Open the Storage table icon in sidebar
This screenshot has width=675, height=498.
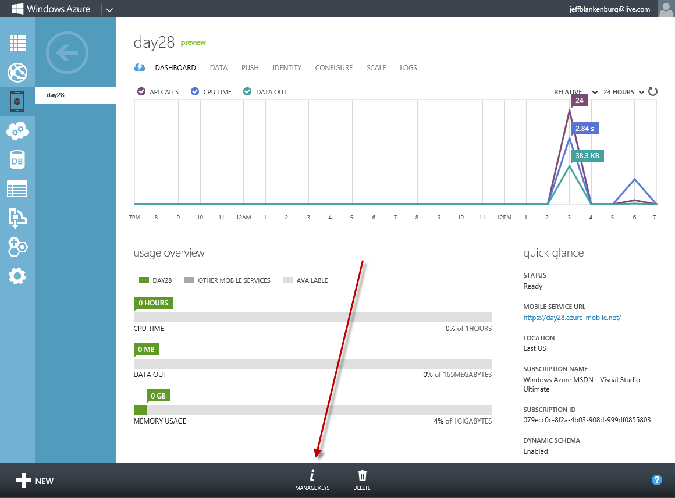(17, 189)
